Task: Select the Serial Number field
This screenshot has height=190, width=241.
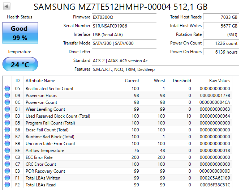Action: pos(124,26)
